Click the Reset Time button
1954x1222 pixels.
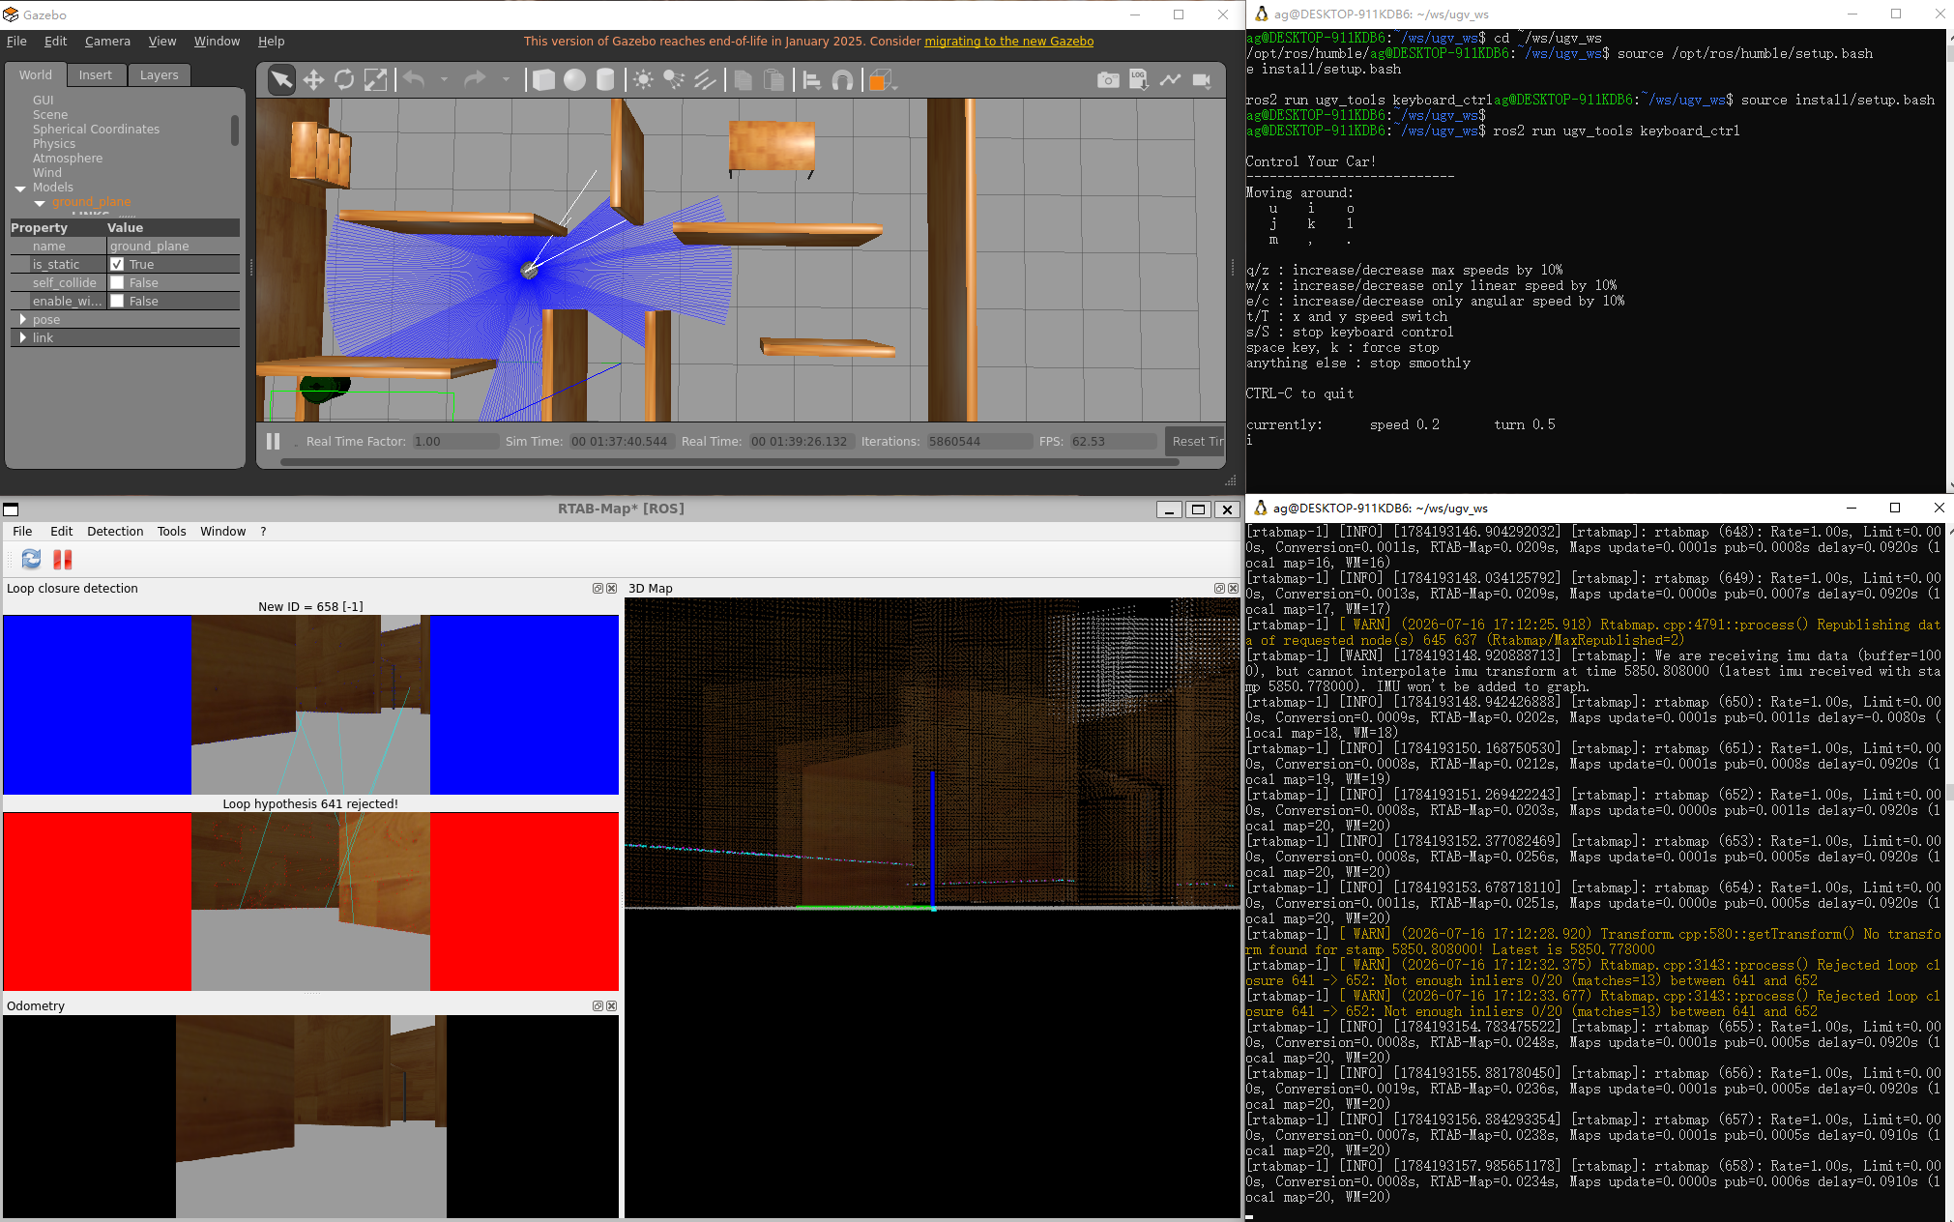click(1195, 441)
